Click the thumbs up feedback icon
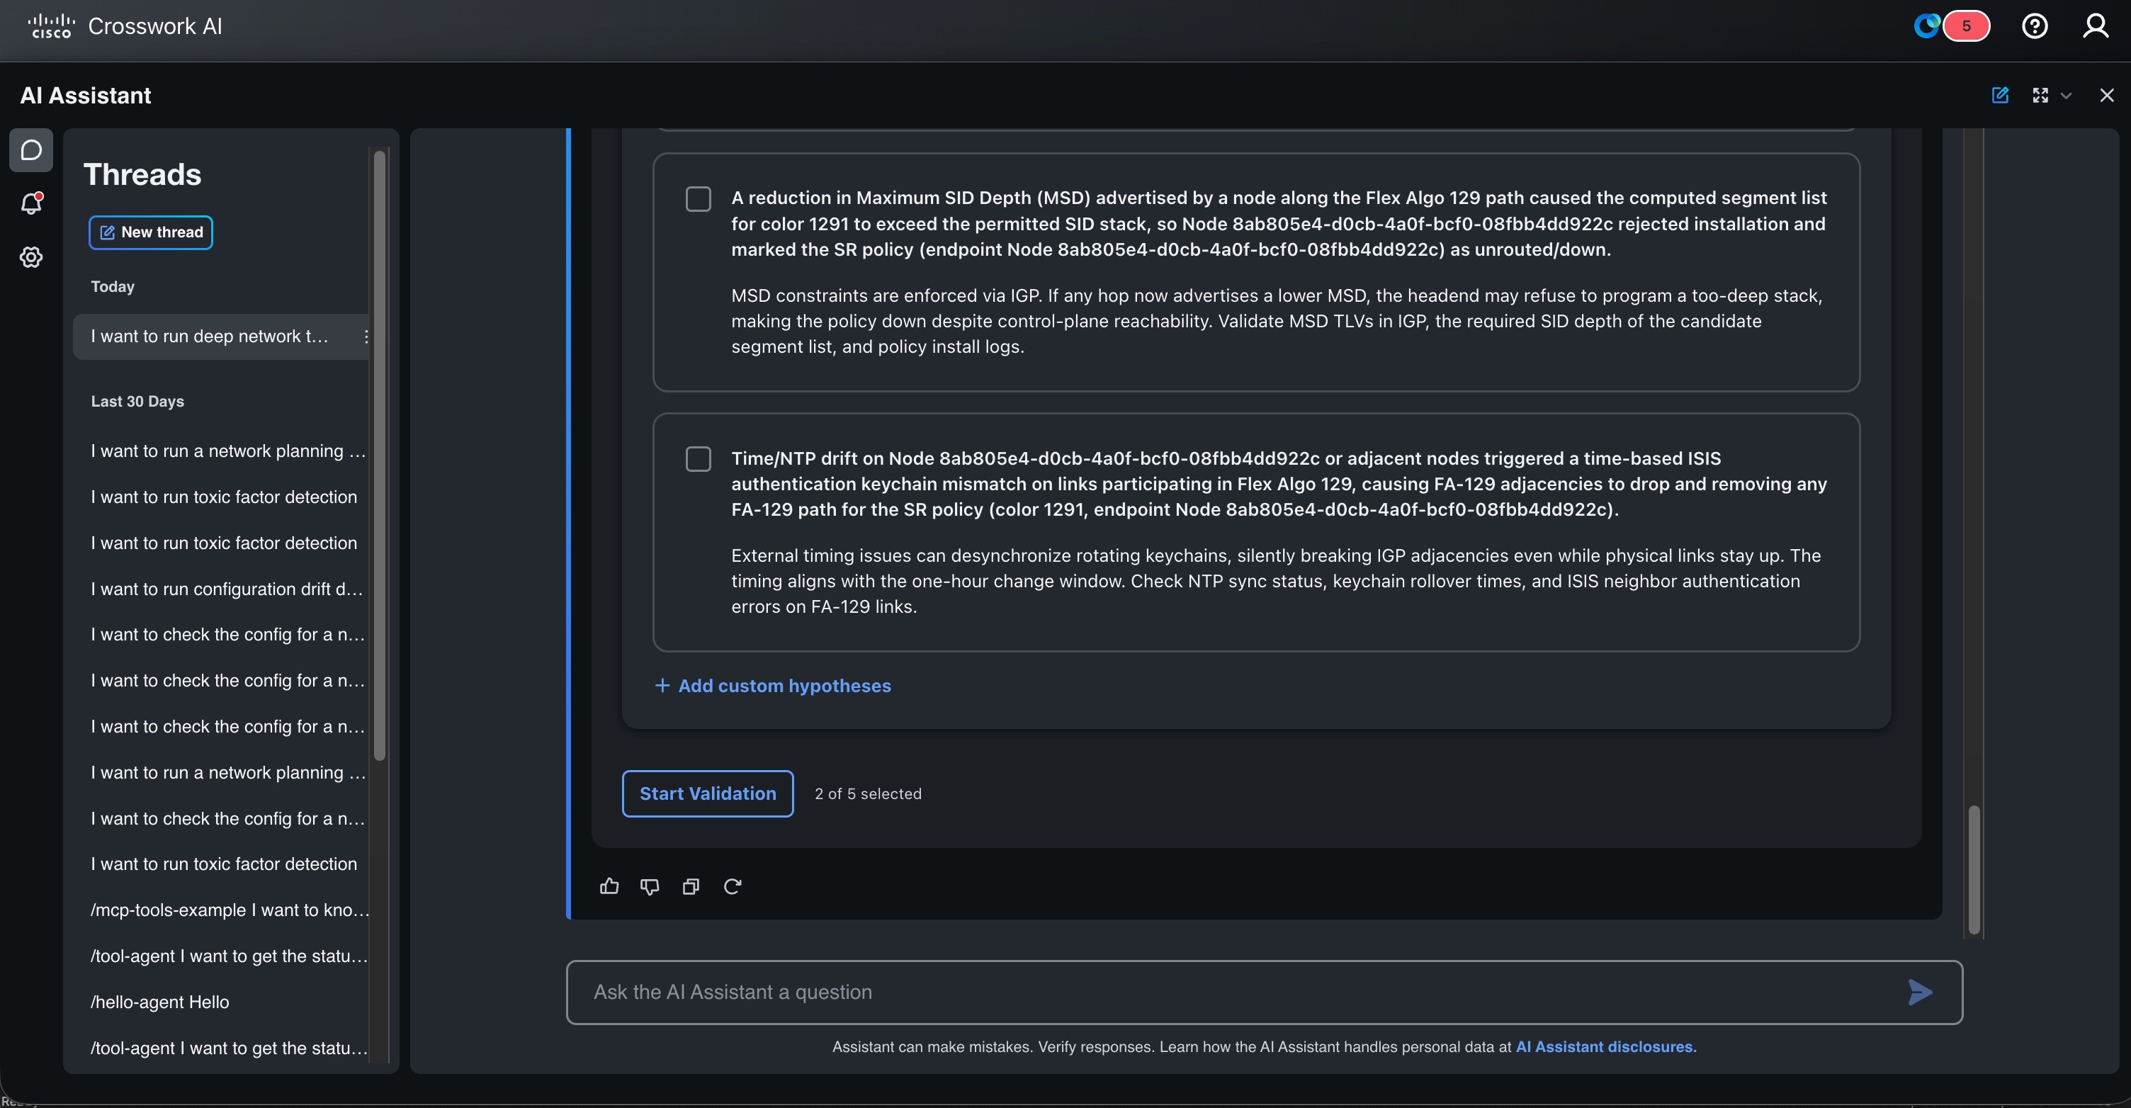Viewport: 2131px width, 1108px height. [x=609, y=886]
